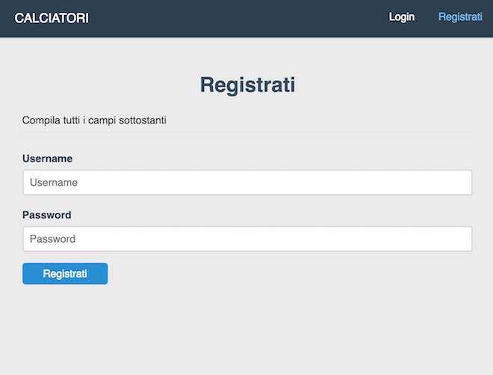493x375 pixels.
Task: Click the large Registrati page heading
Action: (x=247, y=84)
